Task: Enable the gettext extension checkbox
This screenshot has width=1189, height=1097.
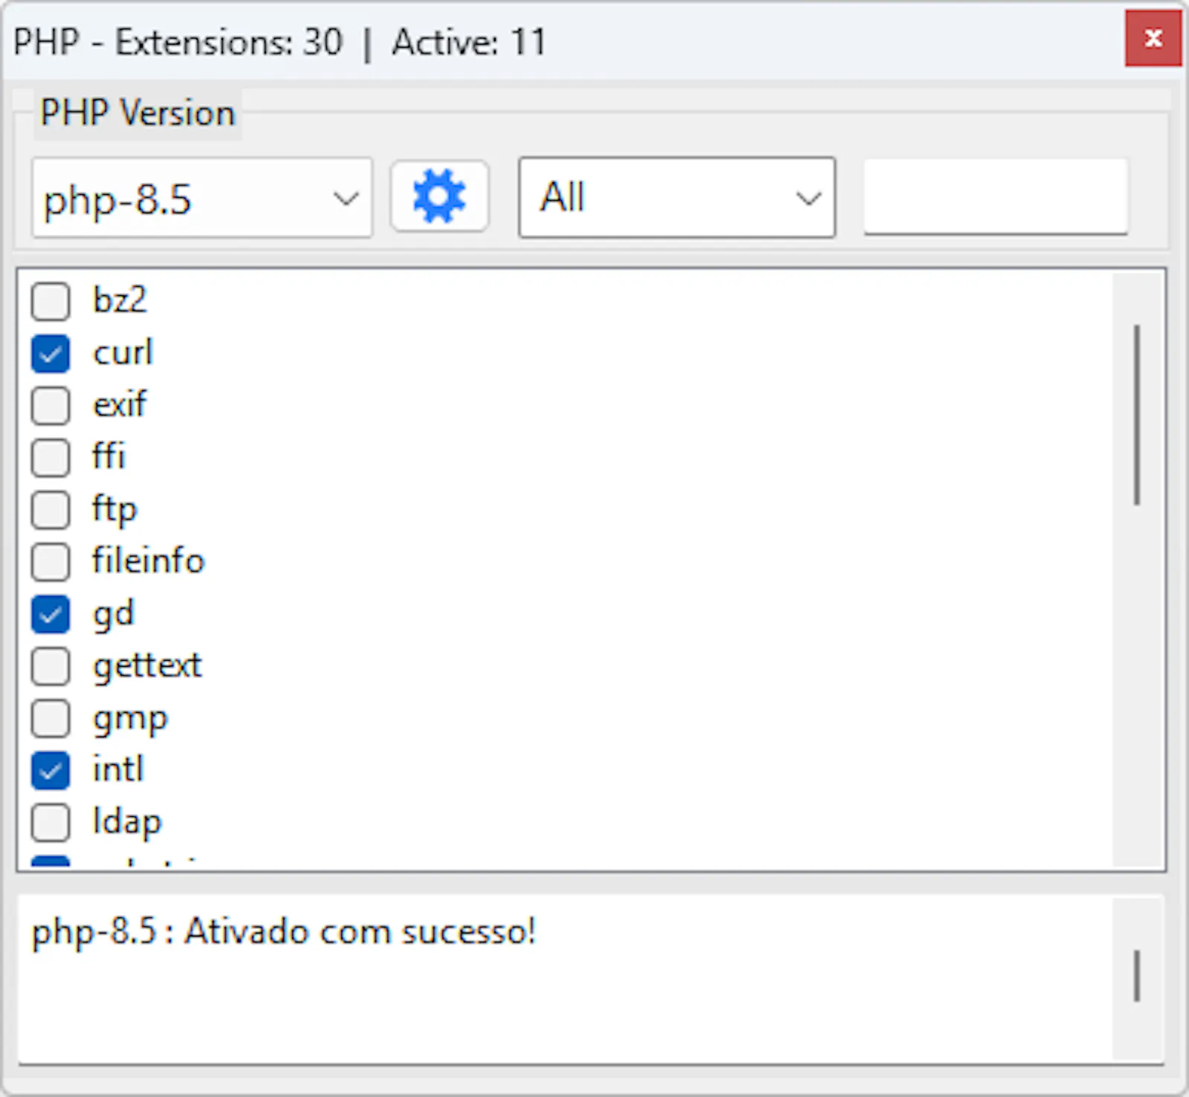Action: 51,666
